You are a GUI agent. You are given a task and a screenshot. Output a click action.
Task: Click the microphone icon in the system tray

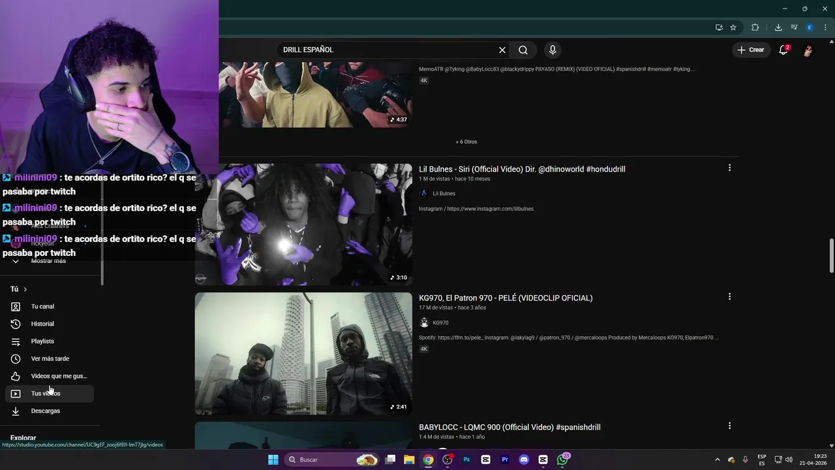point(745,460)
